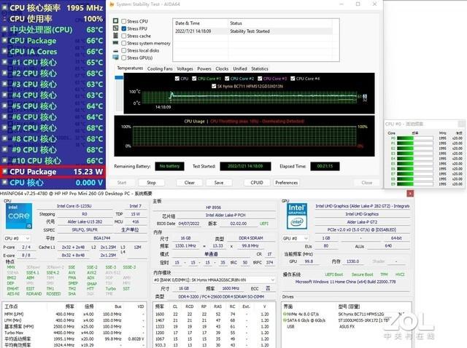Viewport: 467px width, 348px height.
Task: Click the icon beside #1 CPU 核心
Action: click(4, 62)
